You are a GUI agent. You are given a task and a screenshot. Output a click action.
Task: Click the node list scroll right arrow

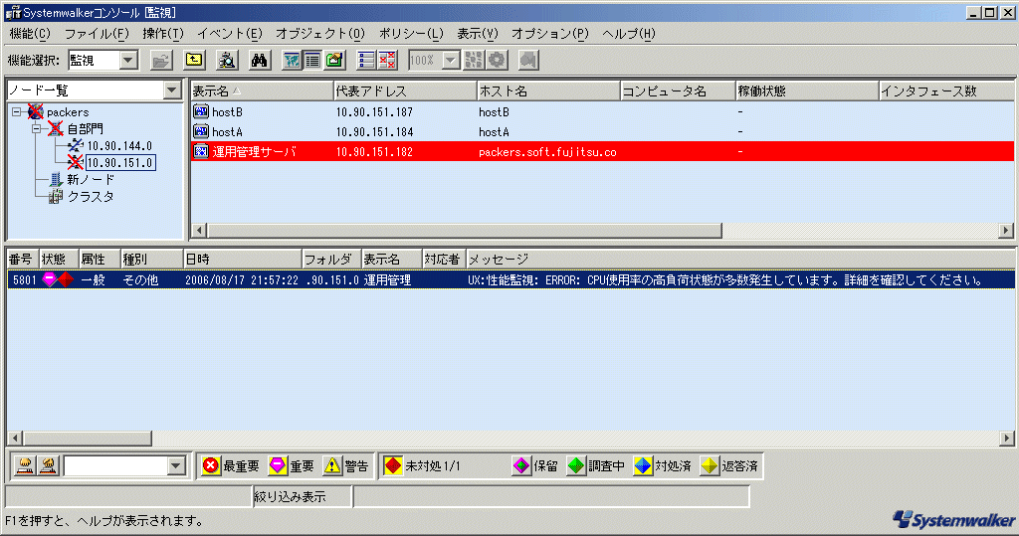point(1006,231)
